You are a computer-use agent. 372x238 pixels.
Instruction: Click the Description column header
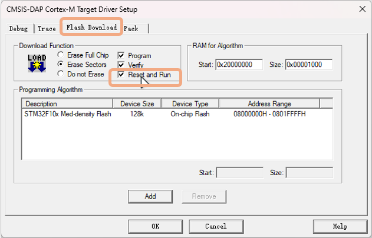(x=67, y=104)
